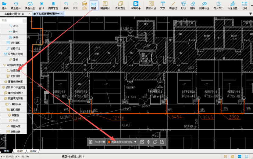Close the 车库电力图-新_t3 tab
Image resolution: width=253 pixels, height=159 pixels.
(29, 14)
